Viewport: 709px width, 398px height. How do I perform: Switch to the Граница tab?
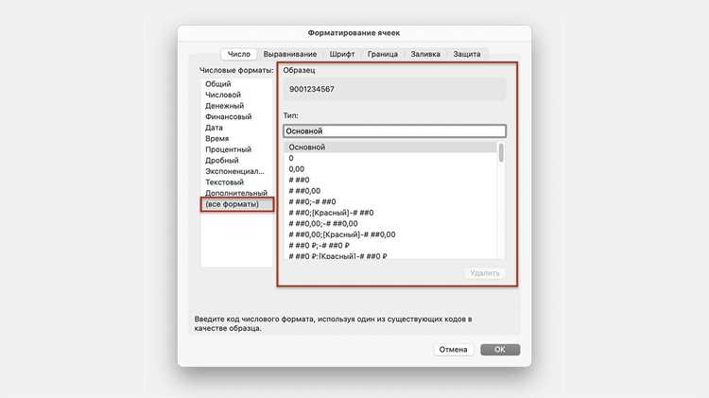coord(383,54)
